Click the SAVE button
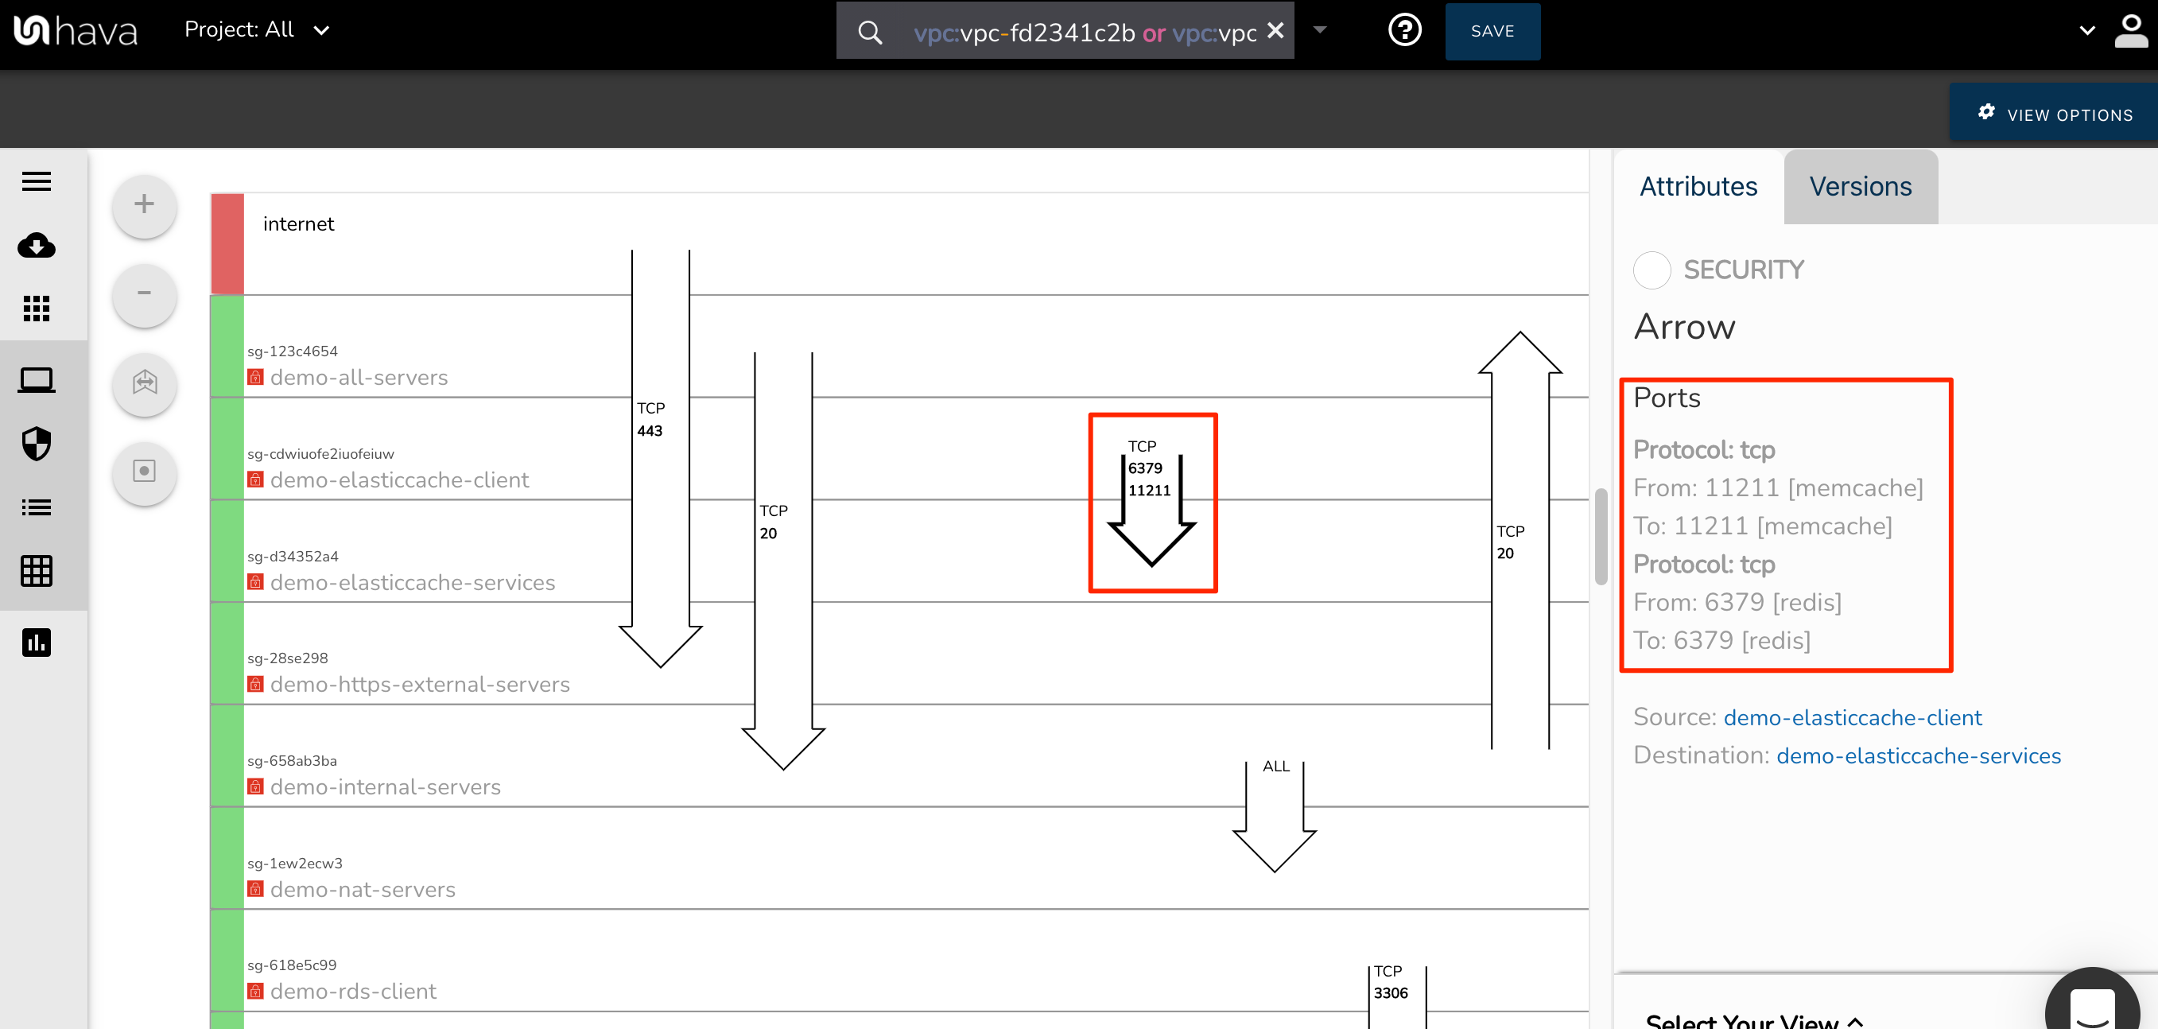 click(1492, 30)
